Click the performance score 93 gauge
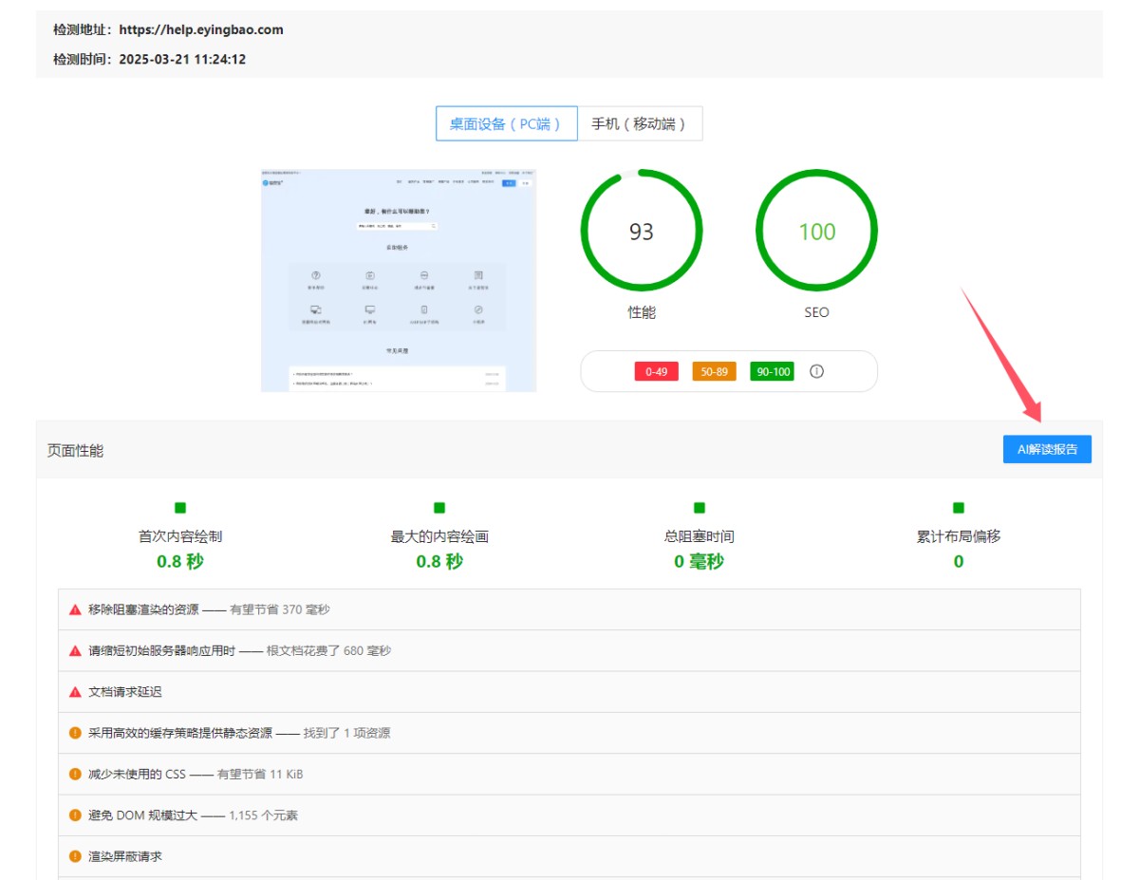 click(x=642, y=232)
